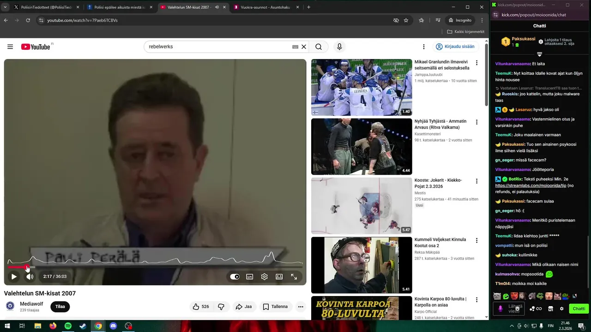Open options for Kooste: Jokerit video
The width and height of the screenshot is (591, 332).
point(477,181)
